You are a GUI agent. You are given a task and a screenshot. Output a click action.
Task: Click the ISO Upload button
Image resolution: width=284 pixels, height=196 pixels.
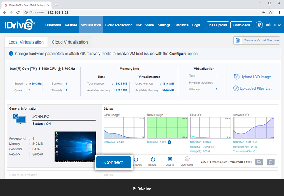pyautogui.click(x=218, y=25)
